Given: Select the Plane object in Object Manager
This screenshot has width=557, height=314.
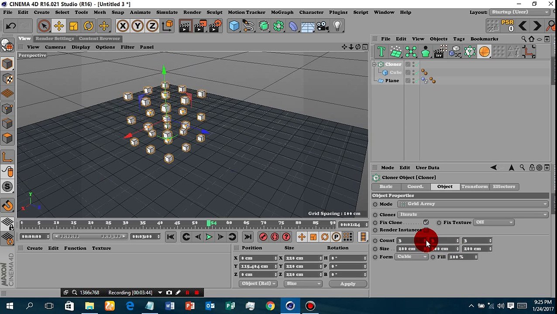Looking at the screenshot, I should 392,81.
